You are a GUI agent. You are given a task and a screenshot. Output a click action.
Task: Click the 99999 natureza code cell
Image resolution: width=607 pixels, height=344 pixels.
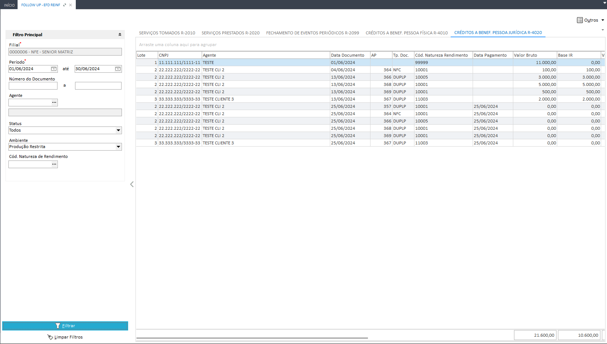[x=443, y=63]
